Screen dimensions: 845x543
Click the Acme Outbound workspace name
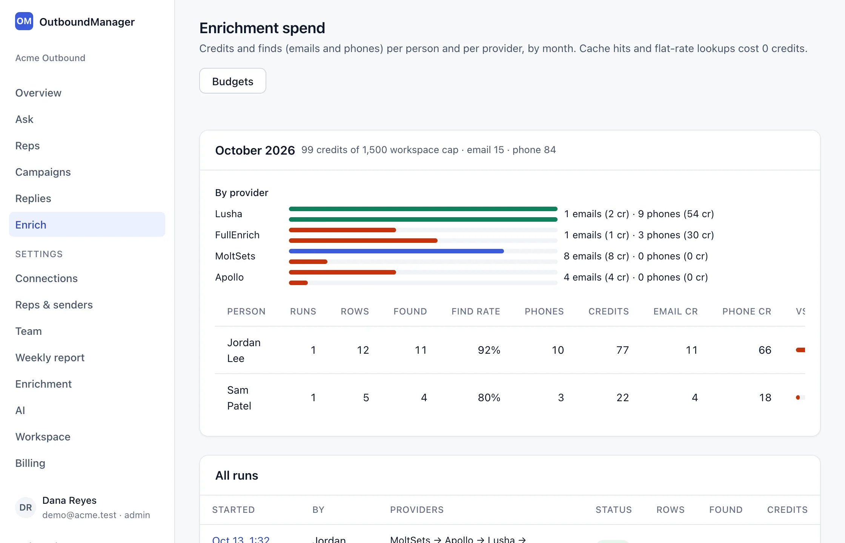click(50, 58)
